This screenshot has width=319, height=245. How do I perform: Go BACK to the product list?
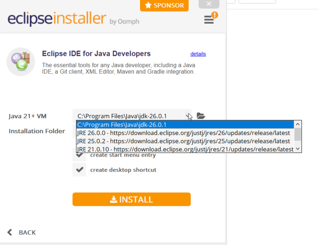pos(21,232)
